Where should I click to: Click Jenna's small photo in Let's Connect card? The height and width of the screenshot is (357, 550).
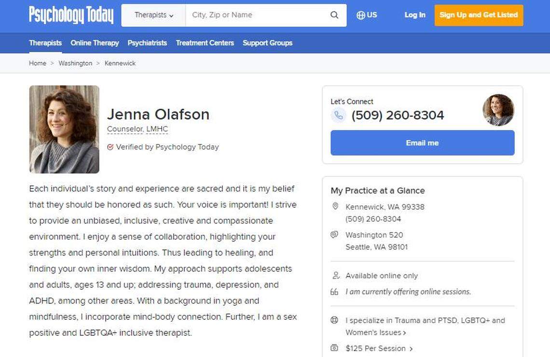coord(498,110)
